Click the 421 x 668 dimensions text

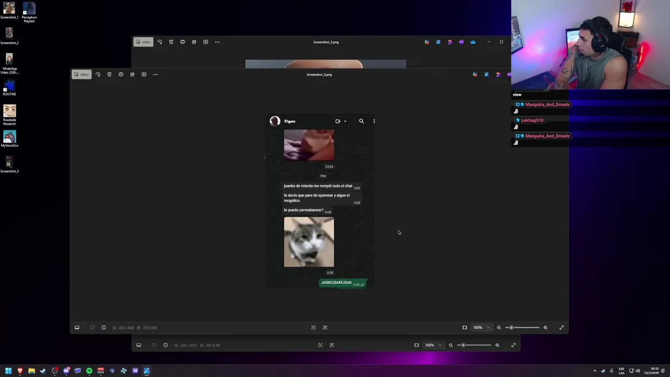[x=126, y=328]
